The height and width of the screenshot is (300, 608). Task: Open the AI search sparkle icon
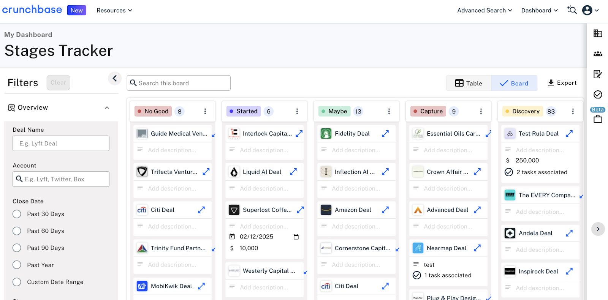coord(572,10)
